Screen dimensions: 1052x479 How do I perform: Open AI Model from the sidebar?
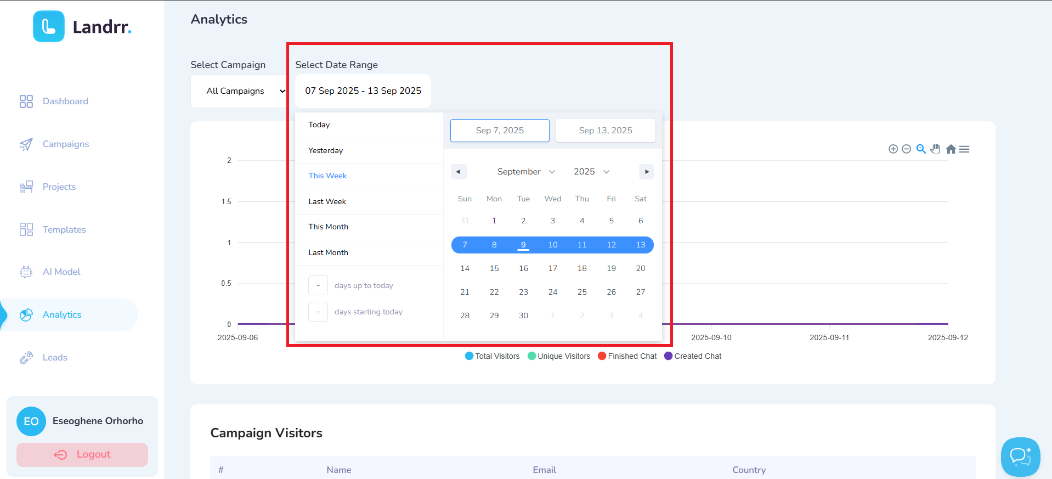[x=61, y=272]
